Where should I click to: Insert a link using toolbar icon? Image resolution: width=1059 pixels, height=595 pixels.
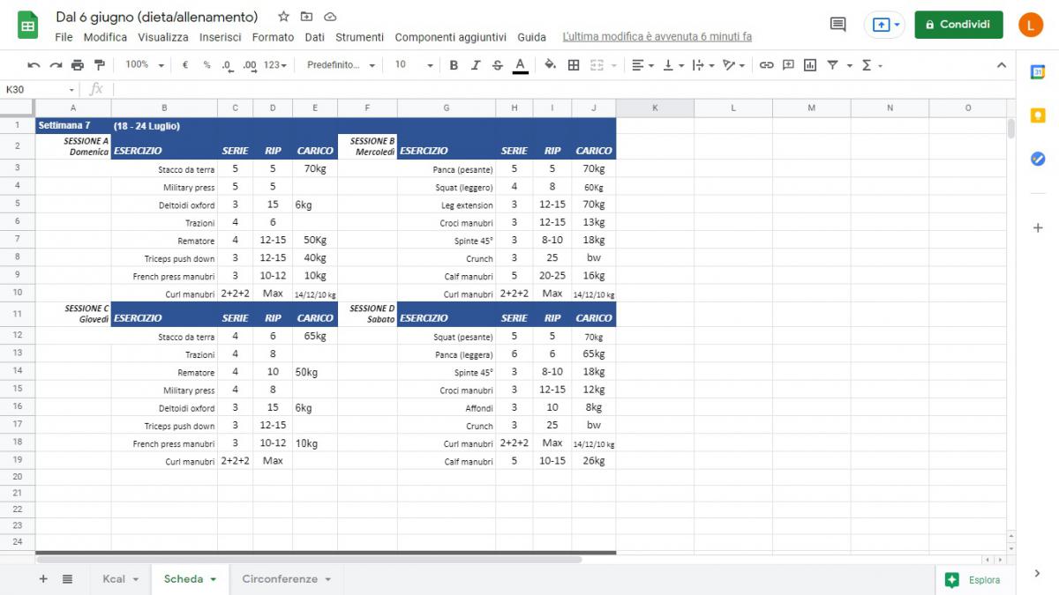pos(766,65)
